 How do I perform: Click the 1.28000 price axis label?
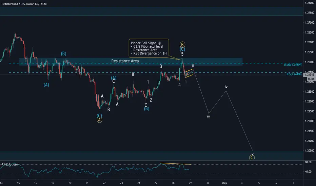pyautogui.click(x=310, y=3)
